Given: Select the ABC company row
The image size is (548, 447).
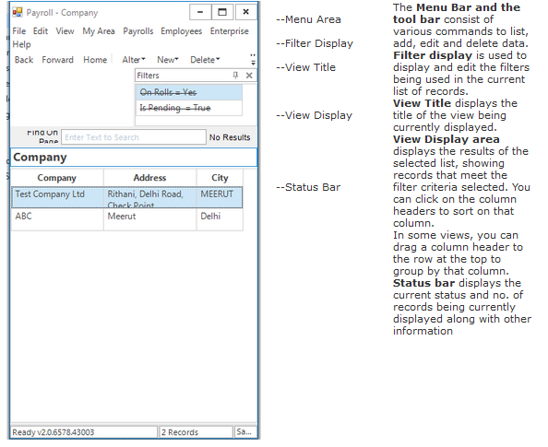Looking at the screenshot, I should 127,219.
